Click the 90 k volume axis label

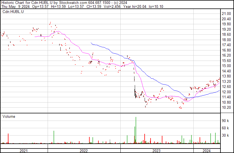click(225, 121)
